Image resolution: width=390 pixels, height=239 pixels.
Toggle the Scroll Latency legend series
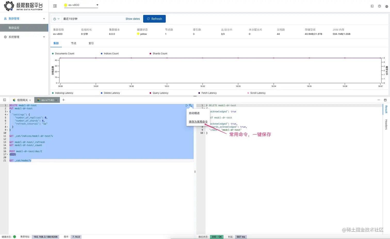tap(256, 93)
